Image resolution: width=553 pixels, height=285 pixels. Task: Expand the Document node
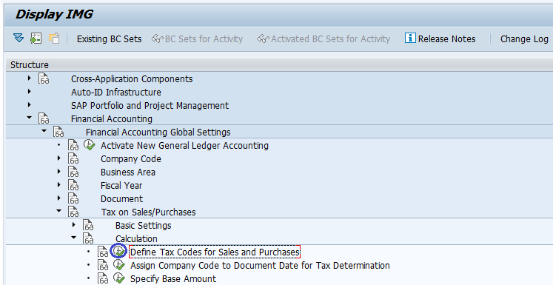click(59, 198)
